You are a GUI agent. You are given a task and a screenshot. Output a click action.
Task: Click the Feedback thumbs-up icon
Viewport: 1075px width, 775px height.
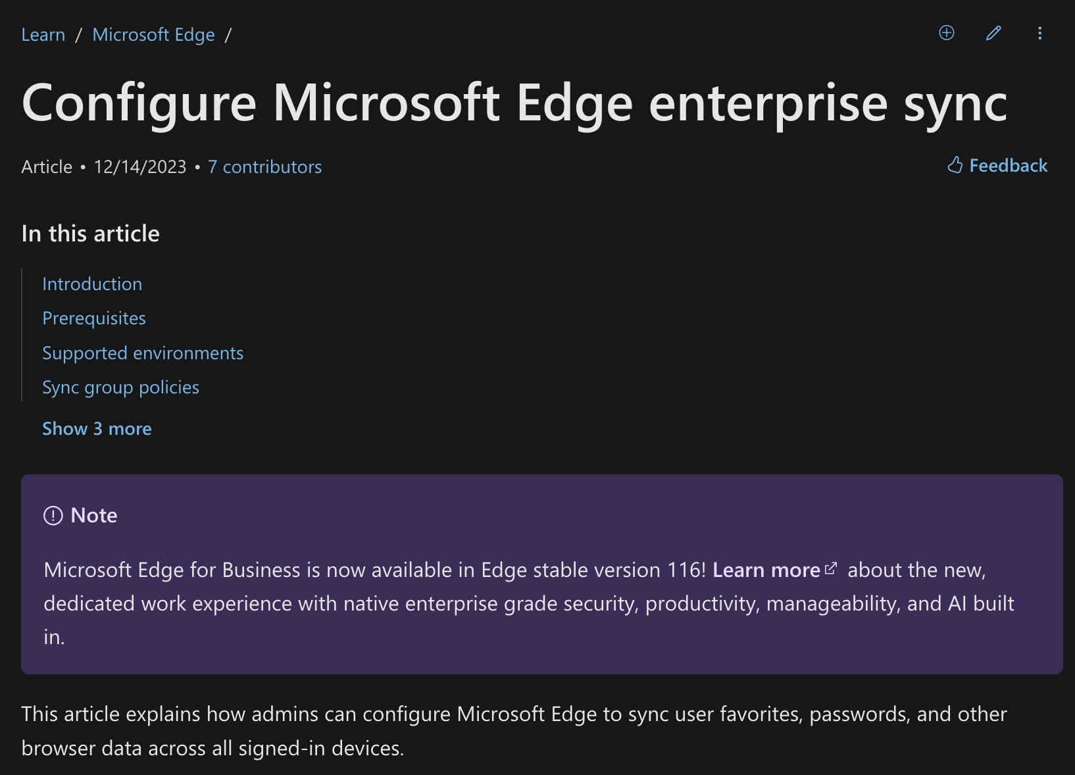(x=955, y=165)
